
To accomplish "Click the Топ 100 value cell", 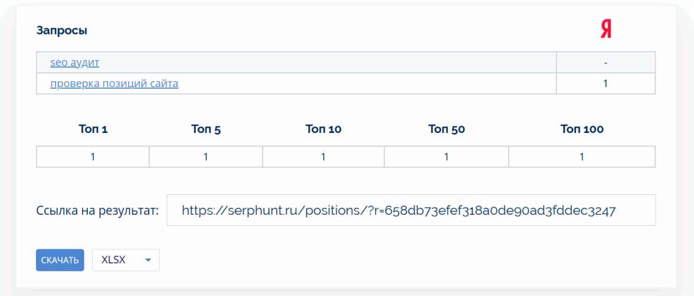I will tap(582, 157).
